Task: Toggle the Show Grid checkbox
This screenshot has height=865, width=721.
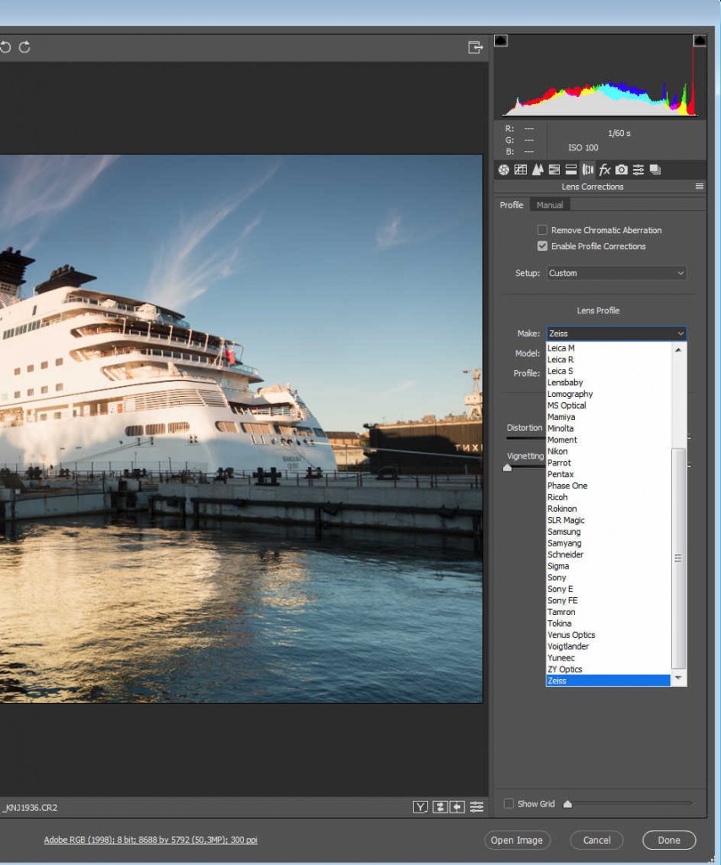Action: point(508,803)
